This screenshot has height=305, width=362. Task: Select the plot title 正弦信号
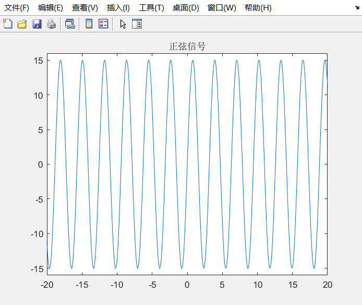pos(187,46)
